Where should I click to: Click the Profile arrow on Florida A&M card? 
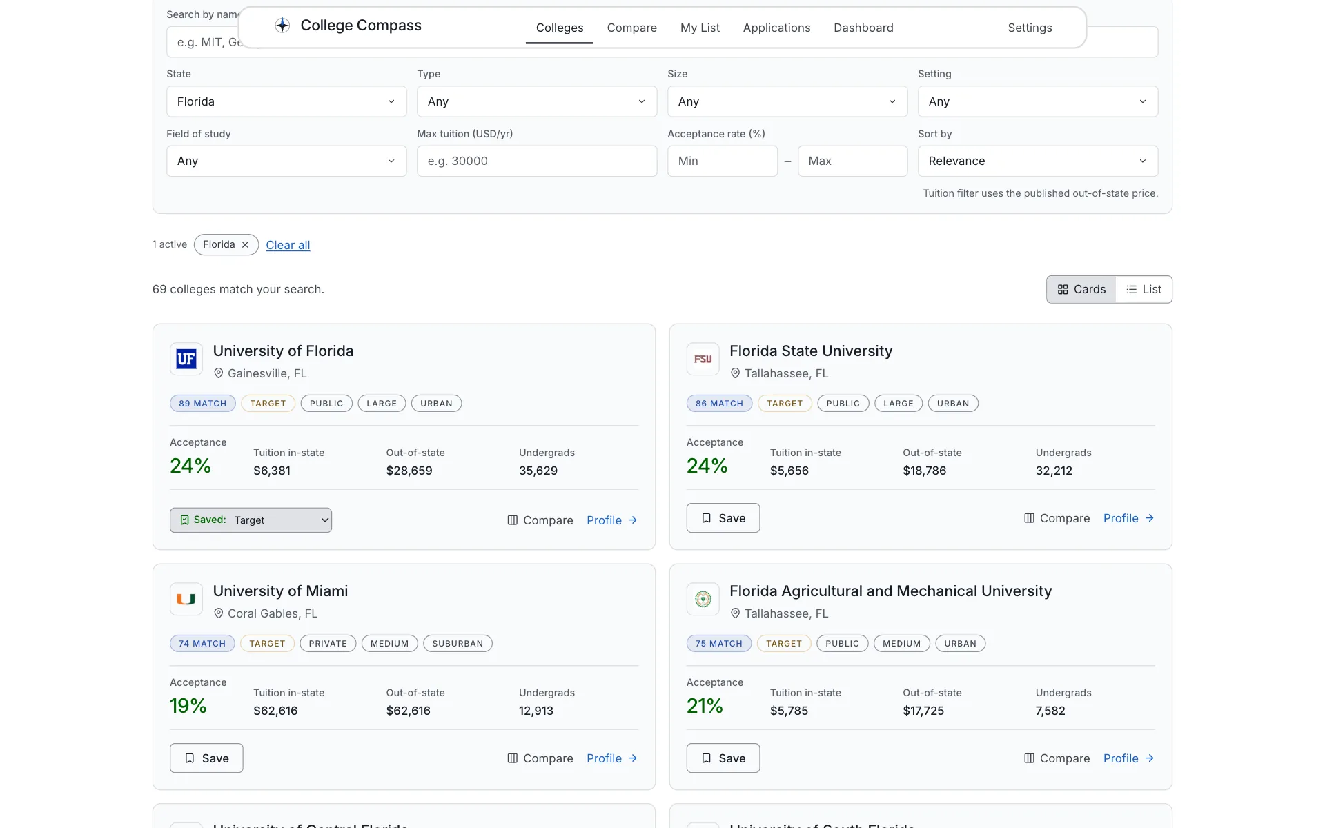pos(1149,758)
